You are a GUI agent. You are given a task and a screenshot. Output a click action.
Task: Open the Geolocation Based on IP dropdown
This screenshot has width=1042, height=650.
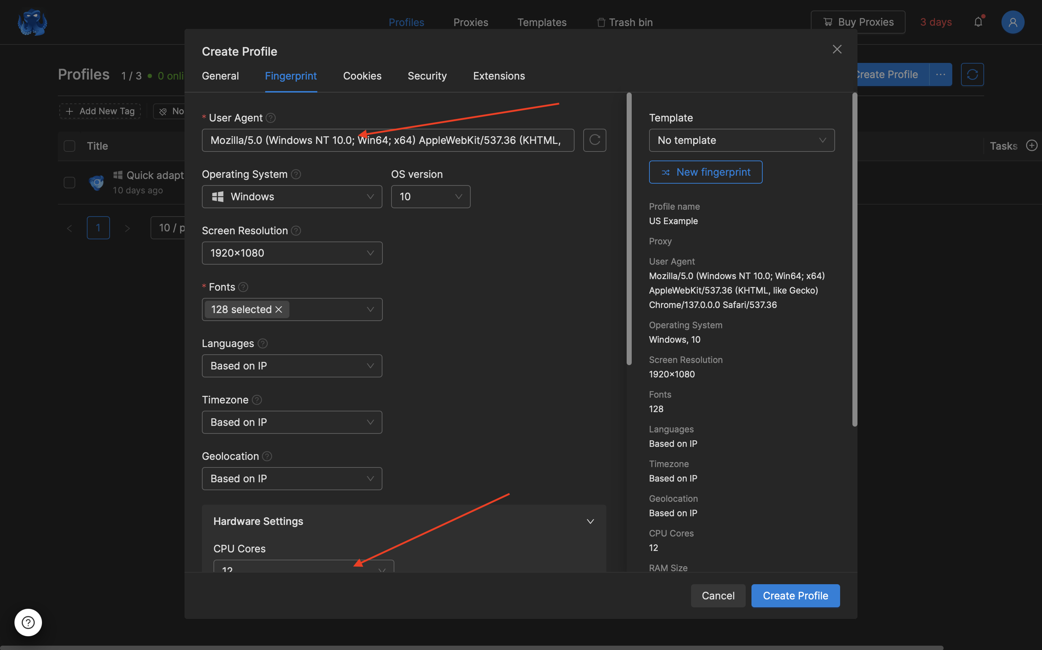[x=292, y=479]
